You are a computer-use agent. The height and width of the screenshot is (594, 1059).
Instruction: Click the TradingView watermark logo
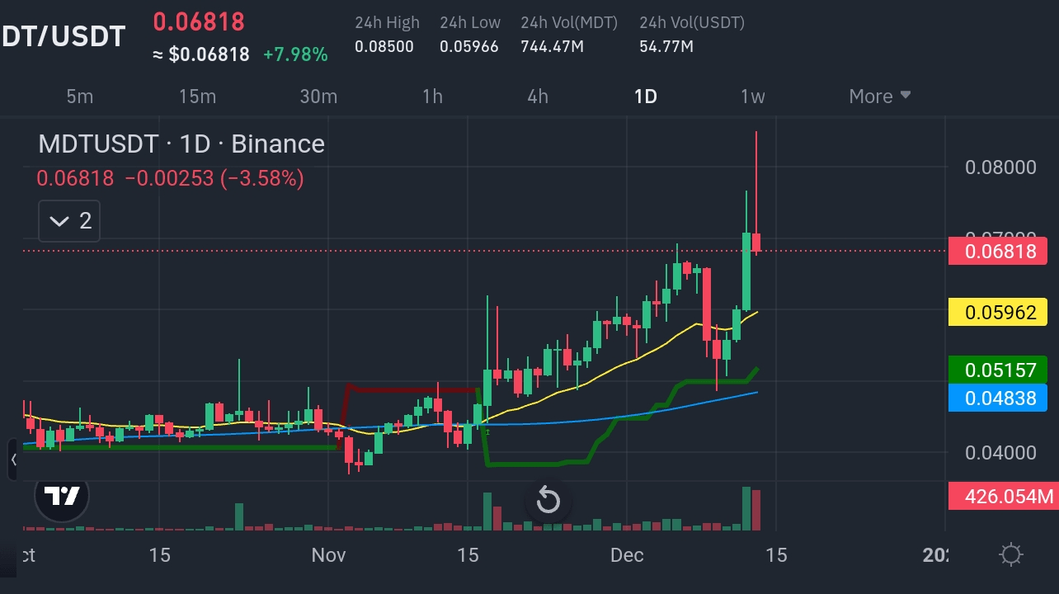62,497
